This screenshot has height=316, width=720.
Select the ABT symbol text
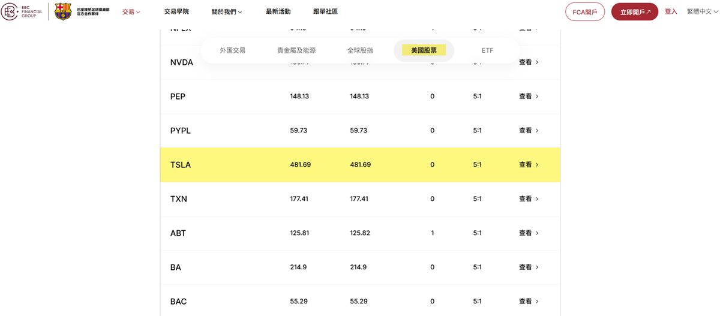(178, 233)
